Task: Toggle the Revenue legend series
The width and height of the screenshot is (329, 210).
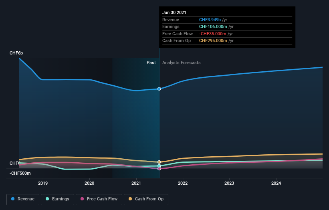Action: click(23, 199)
